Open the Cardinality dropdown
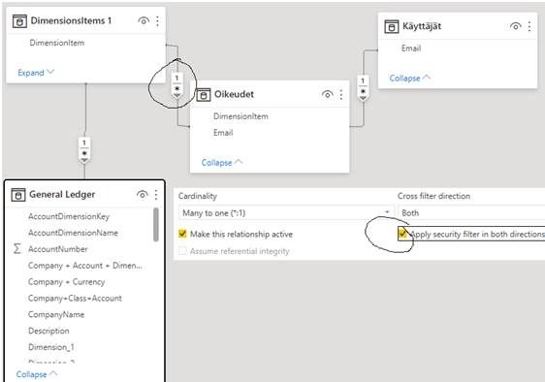This screenshot has width=545, height=382. 286,212
